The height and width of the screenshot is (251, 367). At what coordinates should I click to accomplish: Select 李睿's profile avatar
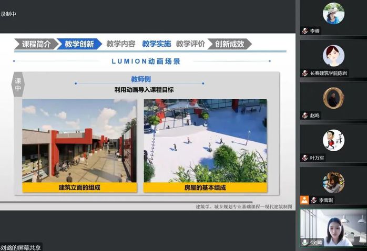(x=333, y=13)
